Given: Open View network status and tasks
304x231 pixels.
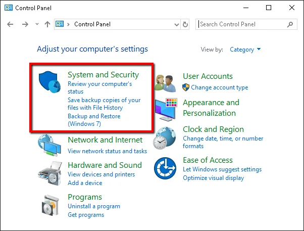Looking at the screenshot, I should [107, 151].
